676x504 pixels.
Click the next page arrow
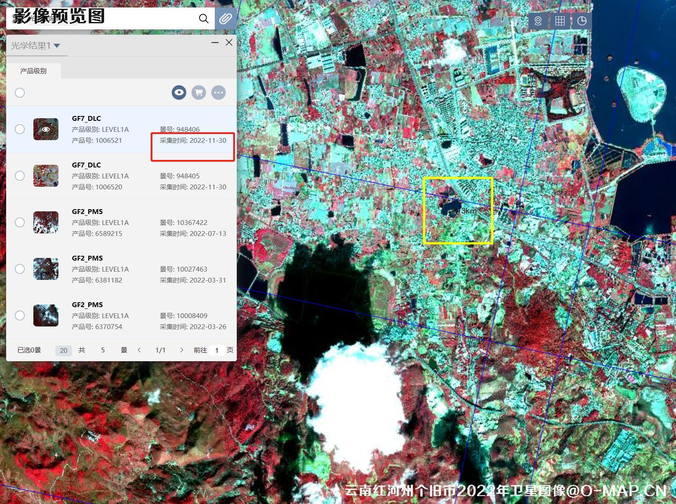coord(181,350)
